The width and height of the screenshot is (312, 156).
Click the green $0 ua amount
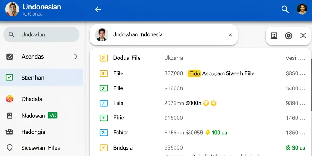(x=295, y=148)
